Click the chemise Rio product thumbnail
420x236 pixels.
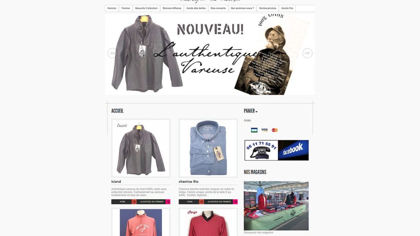(208, 148)
